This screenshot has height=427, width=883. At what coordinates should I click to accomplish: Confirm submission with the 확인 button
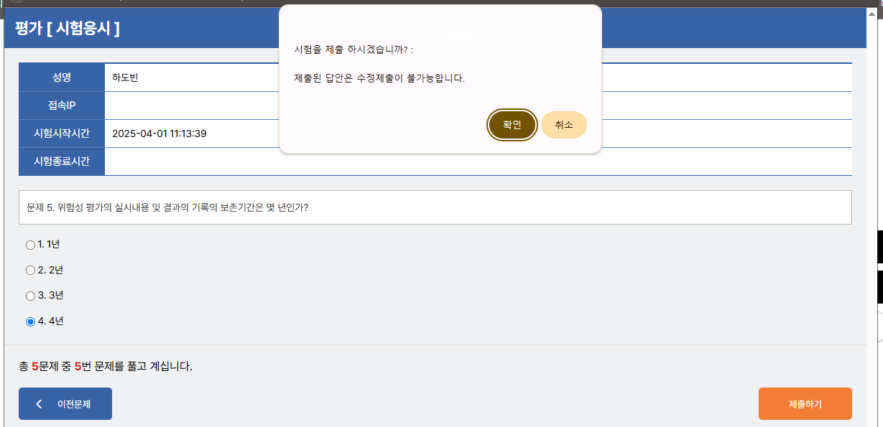point(512,125)
